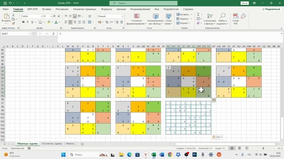The width and height of the screenshot is (284, 159).
Task: Open Find & Select (Найти и выделить) menu
Action: click(222, 19)
